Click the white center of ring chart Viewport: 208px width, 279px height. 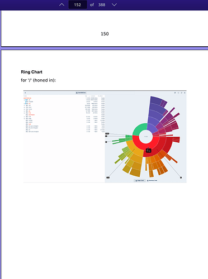pyautogui.click(x=146, y=137)
